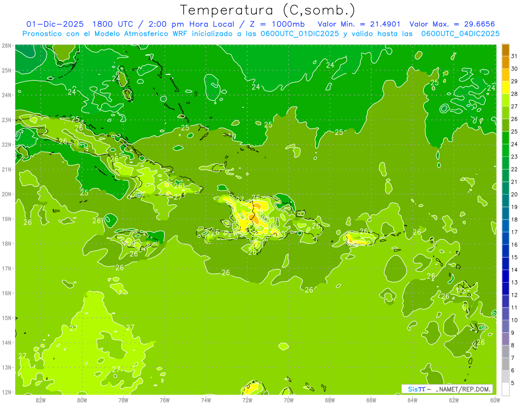
Task: Click the "Valor Min. = 21.4901" value
Action: 359,24
